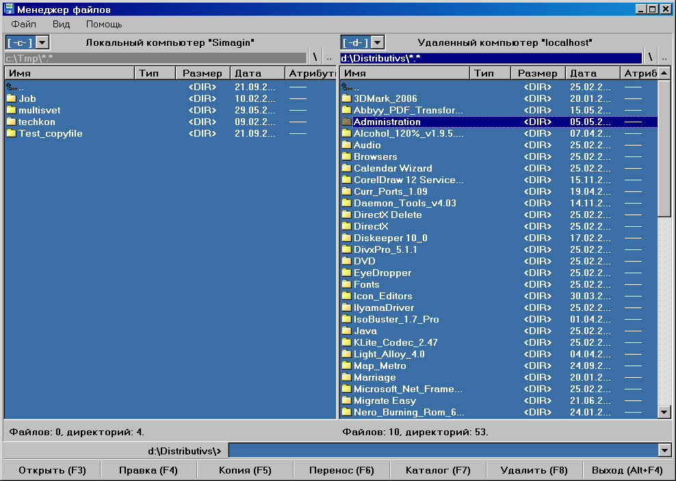Viewport: 676px width, 481px height.
Task: Click the Правка (F4) button
Action: [x=148, y=470]
